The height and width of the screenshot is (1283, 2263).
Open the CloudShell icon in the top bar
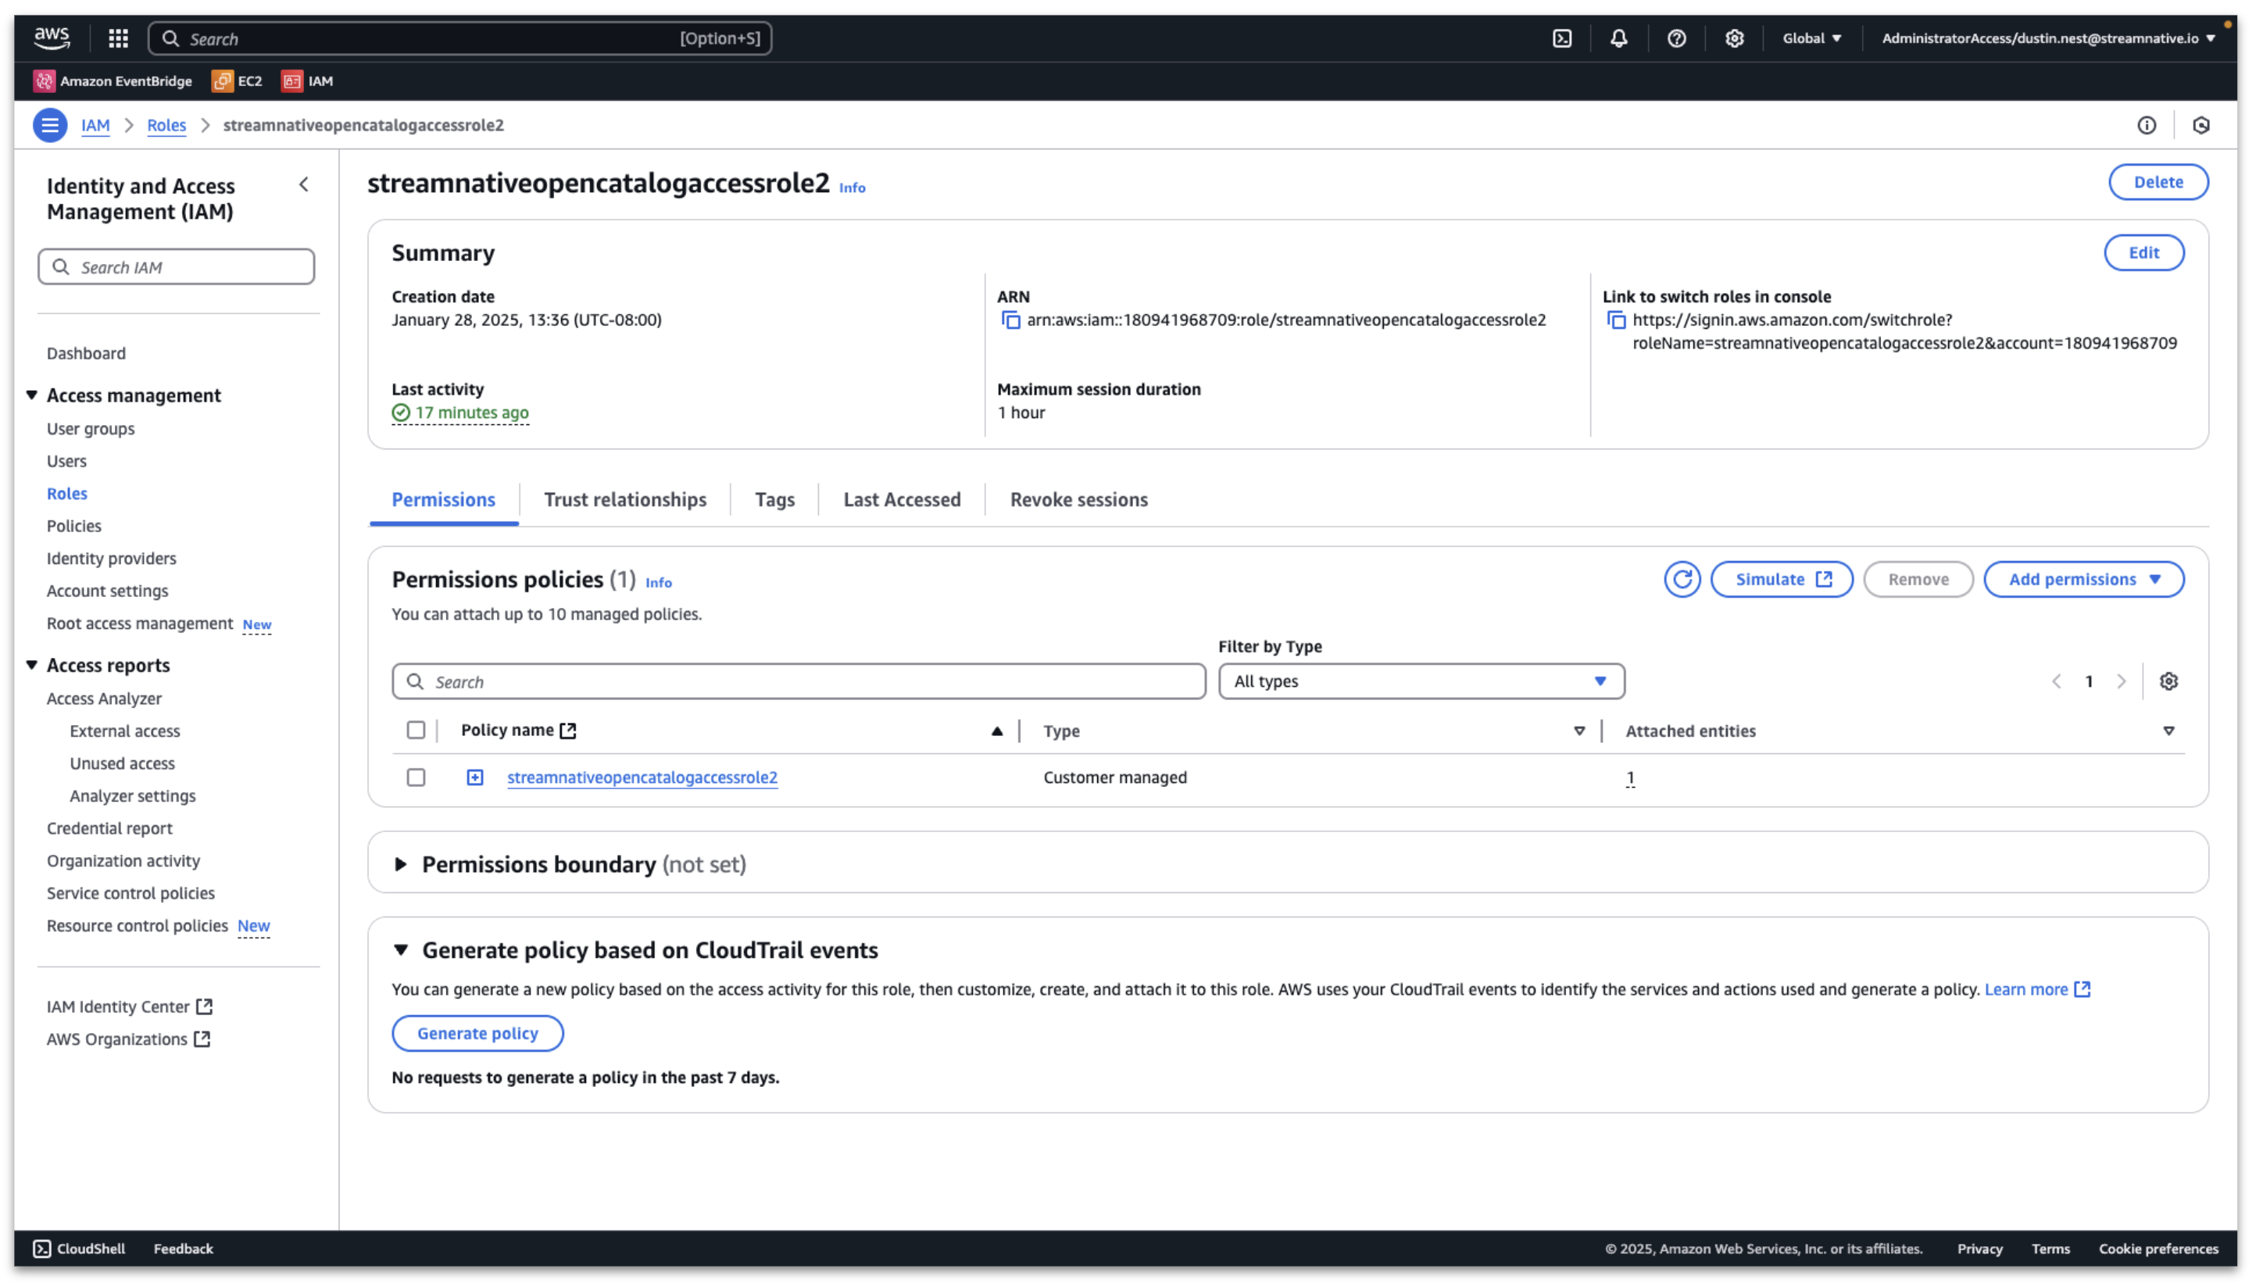click(1561, 39)
